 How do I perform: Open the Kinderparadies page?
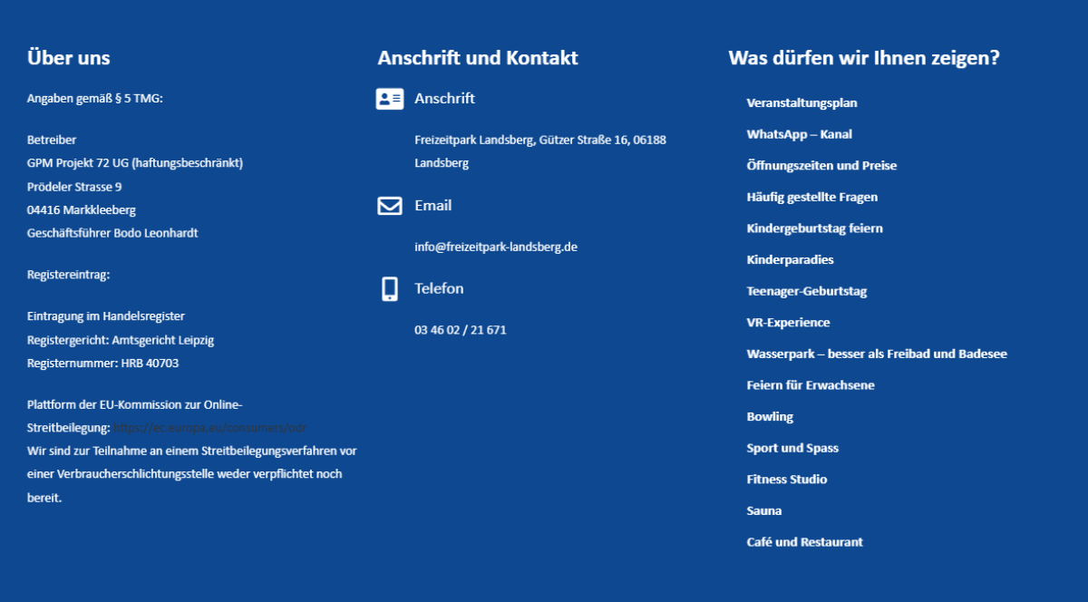[790, 260]
